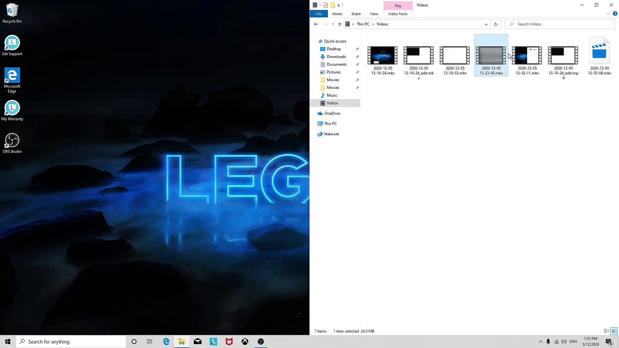Refresh the Videos folder

[495, 24]
